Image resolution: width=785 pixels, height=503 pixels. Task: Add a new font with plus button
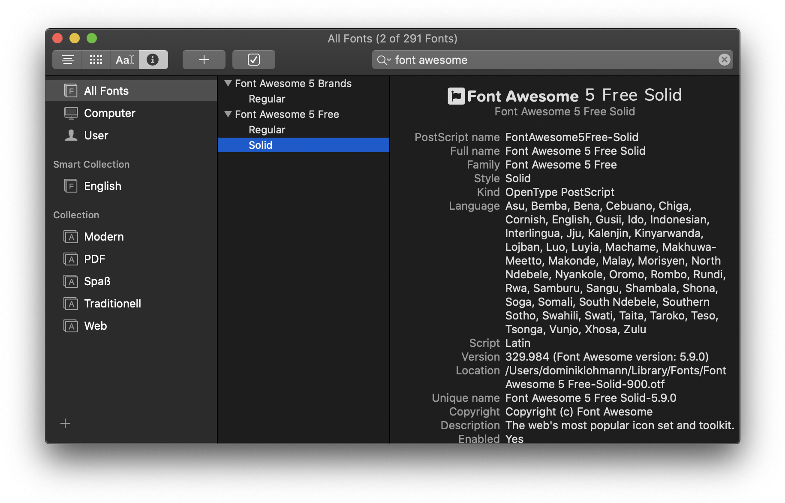point(204,60)
